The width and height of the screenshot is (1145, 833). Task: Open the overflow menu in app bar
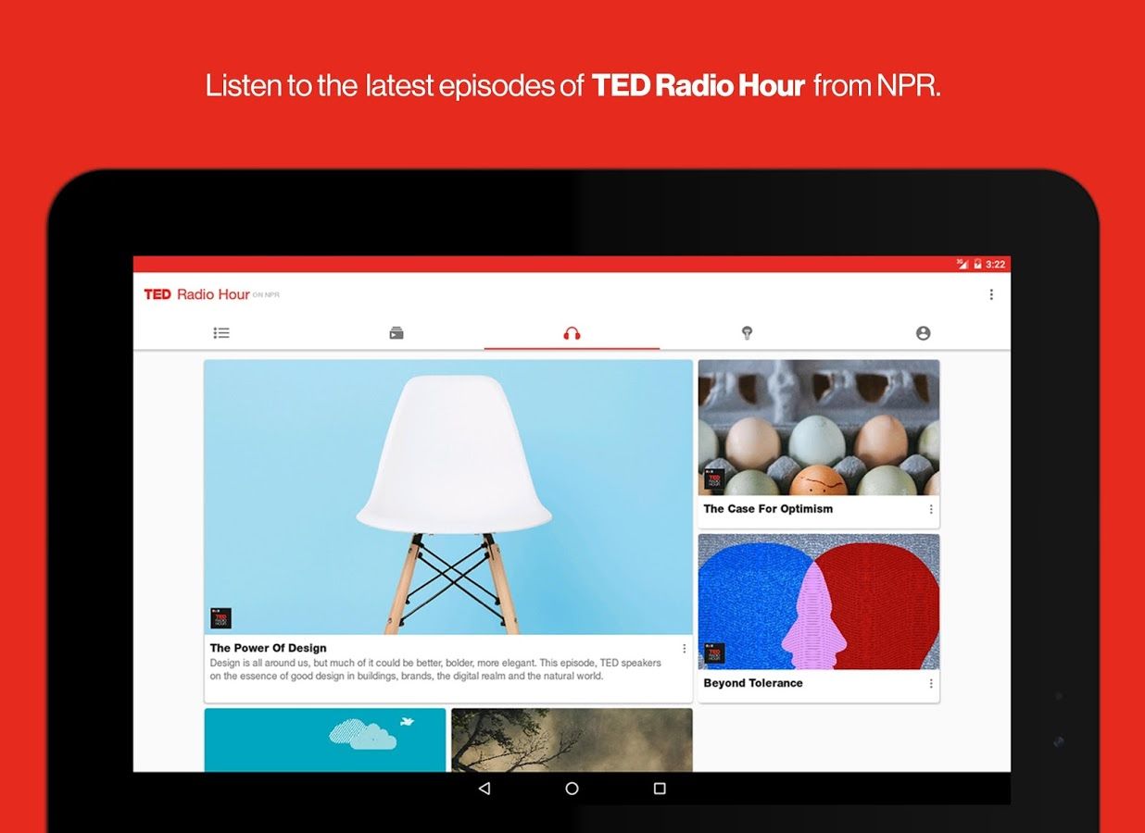click(991, 294)
